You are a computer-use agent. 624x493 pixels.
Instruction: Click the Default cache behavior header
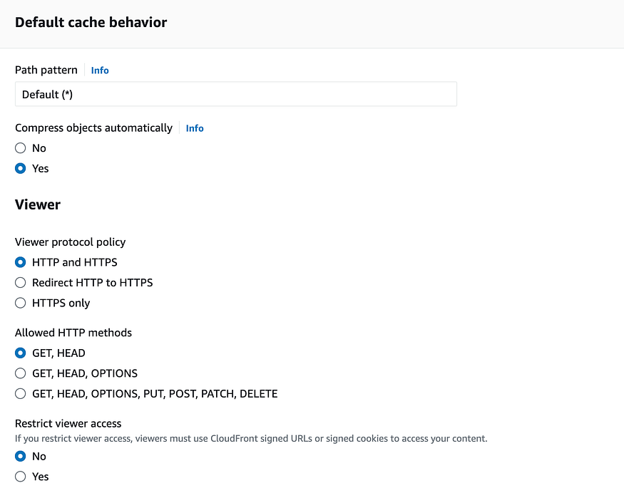click(x=91, y=22)
